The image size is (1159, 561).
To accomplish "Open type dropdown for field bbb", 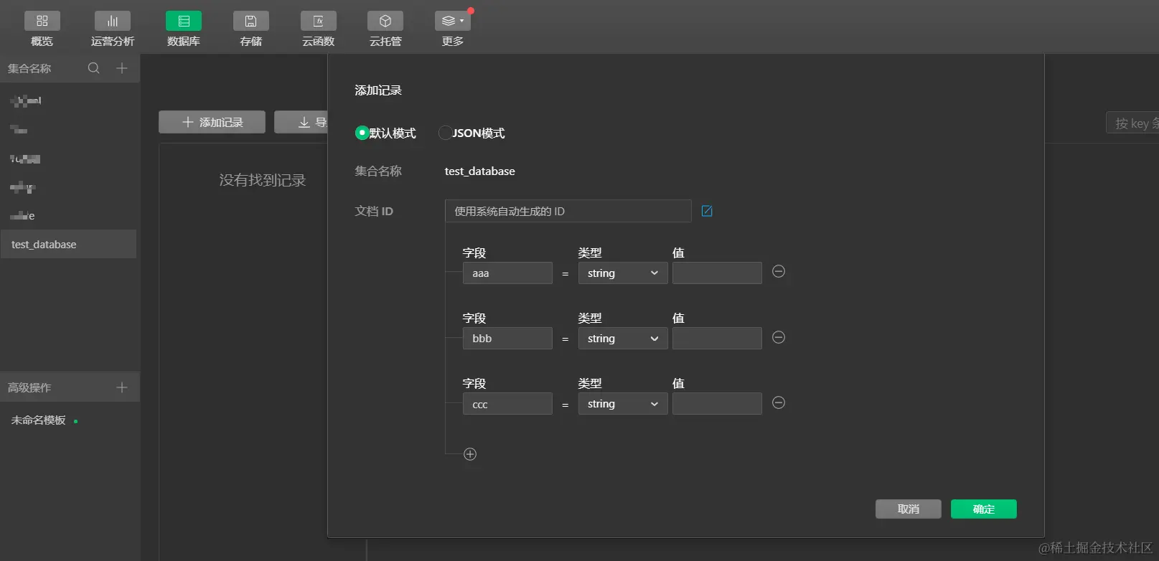I will tap(623, 339).
